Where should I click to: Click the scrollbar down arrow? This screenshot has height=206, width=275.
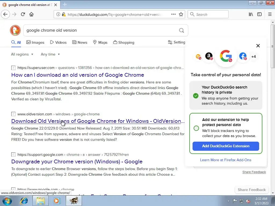click(273, 193)
